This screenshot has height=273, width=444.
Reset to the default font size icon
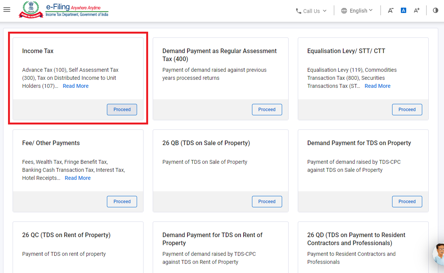pyautogui.click(x=403, y=10)
